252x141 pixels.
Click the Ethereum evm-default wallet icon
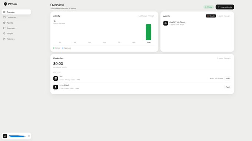(56, 87)
